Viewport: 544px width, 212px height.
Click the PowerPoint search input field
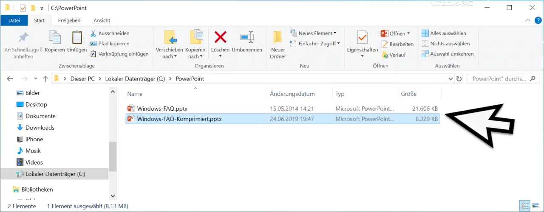(503, 79)
